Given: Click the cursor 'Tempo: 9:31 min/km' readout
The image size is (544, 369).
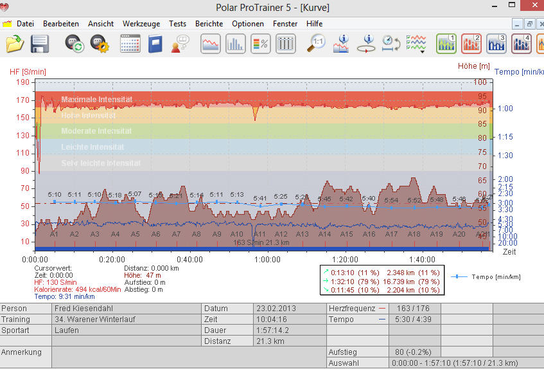Looking at the screenshot, I should tap(64, 296).
